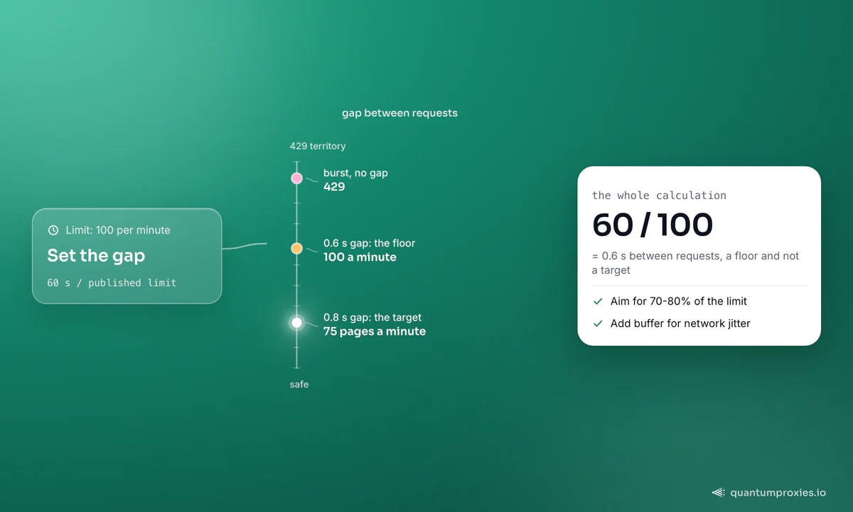The width and height of the screenshot is (853, 512).
Task: Click 'Add buffer for network jitter'
Action: (x=680, y=324)
